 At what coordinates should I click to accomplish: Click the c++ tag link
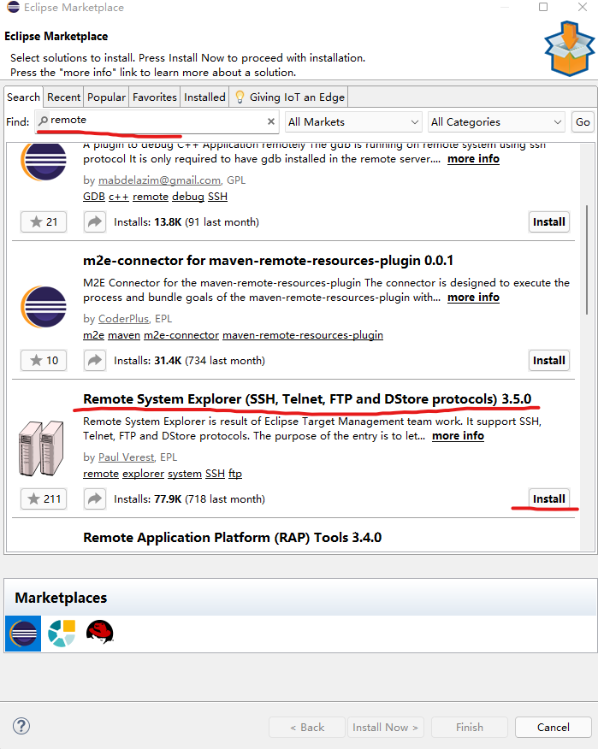click(119, 197)
